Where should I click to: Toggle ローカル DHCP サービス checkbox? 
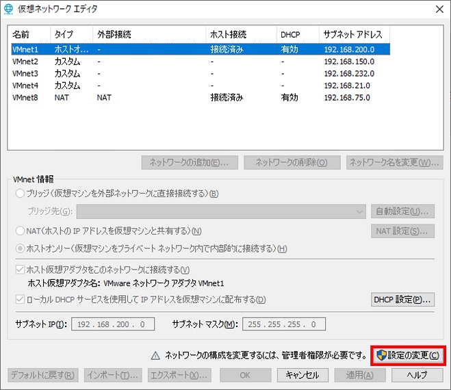pos(18,300)
